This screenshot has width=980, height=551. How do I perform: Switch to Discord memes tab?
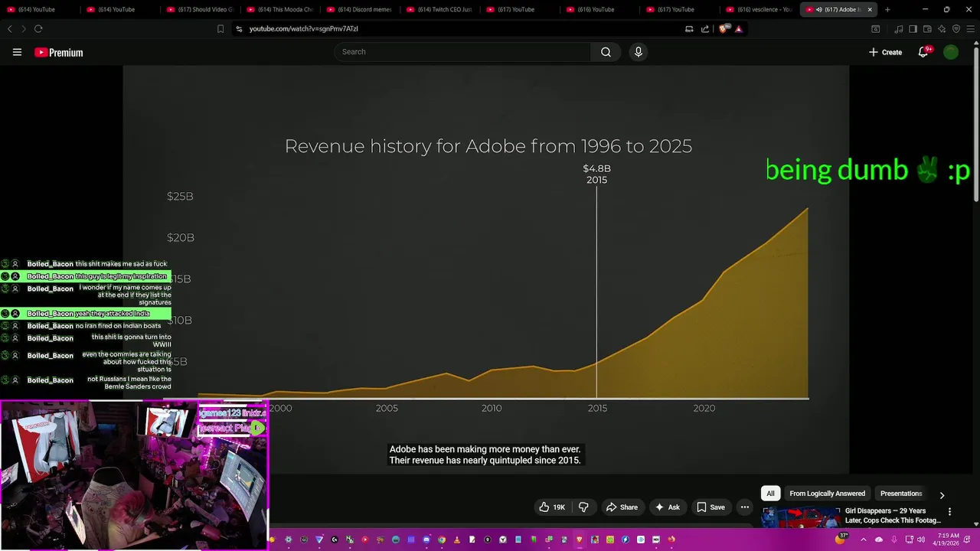pos(360,9)
